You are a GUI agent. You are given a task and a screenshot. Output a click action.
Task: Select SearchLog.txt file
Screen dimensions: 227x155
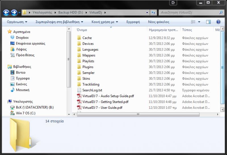point(90,90)
